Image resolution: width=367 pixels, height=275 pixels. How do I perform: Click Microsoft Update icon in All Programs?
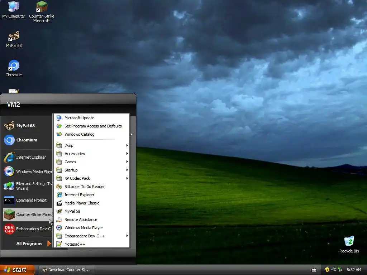pyautogui.click(x=59, y=118)
